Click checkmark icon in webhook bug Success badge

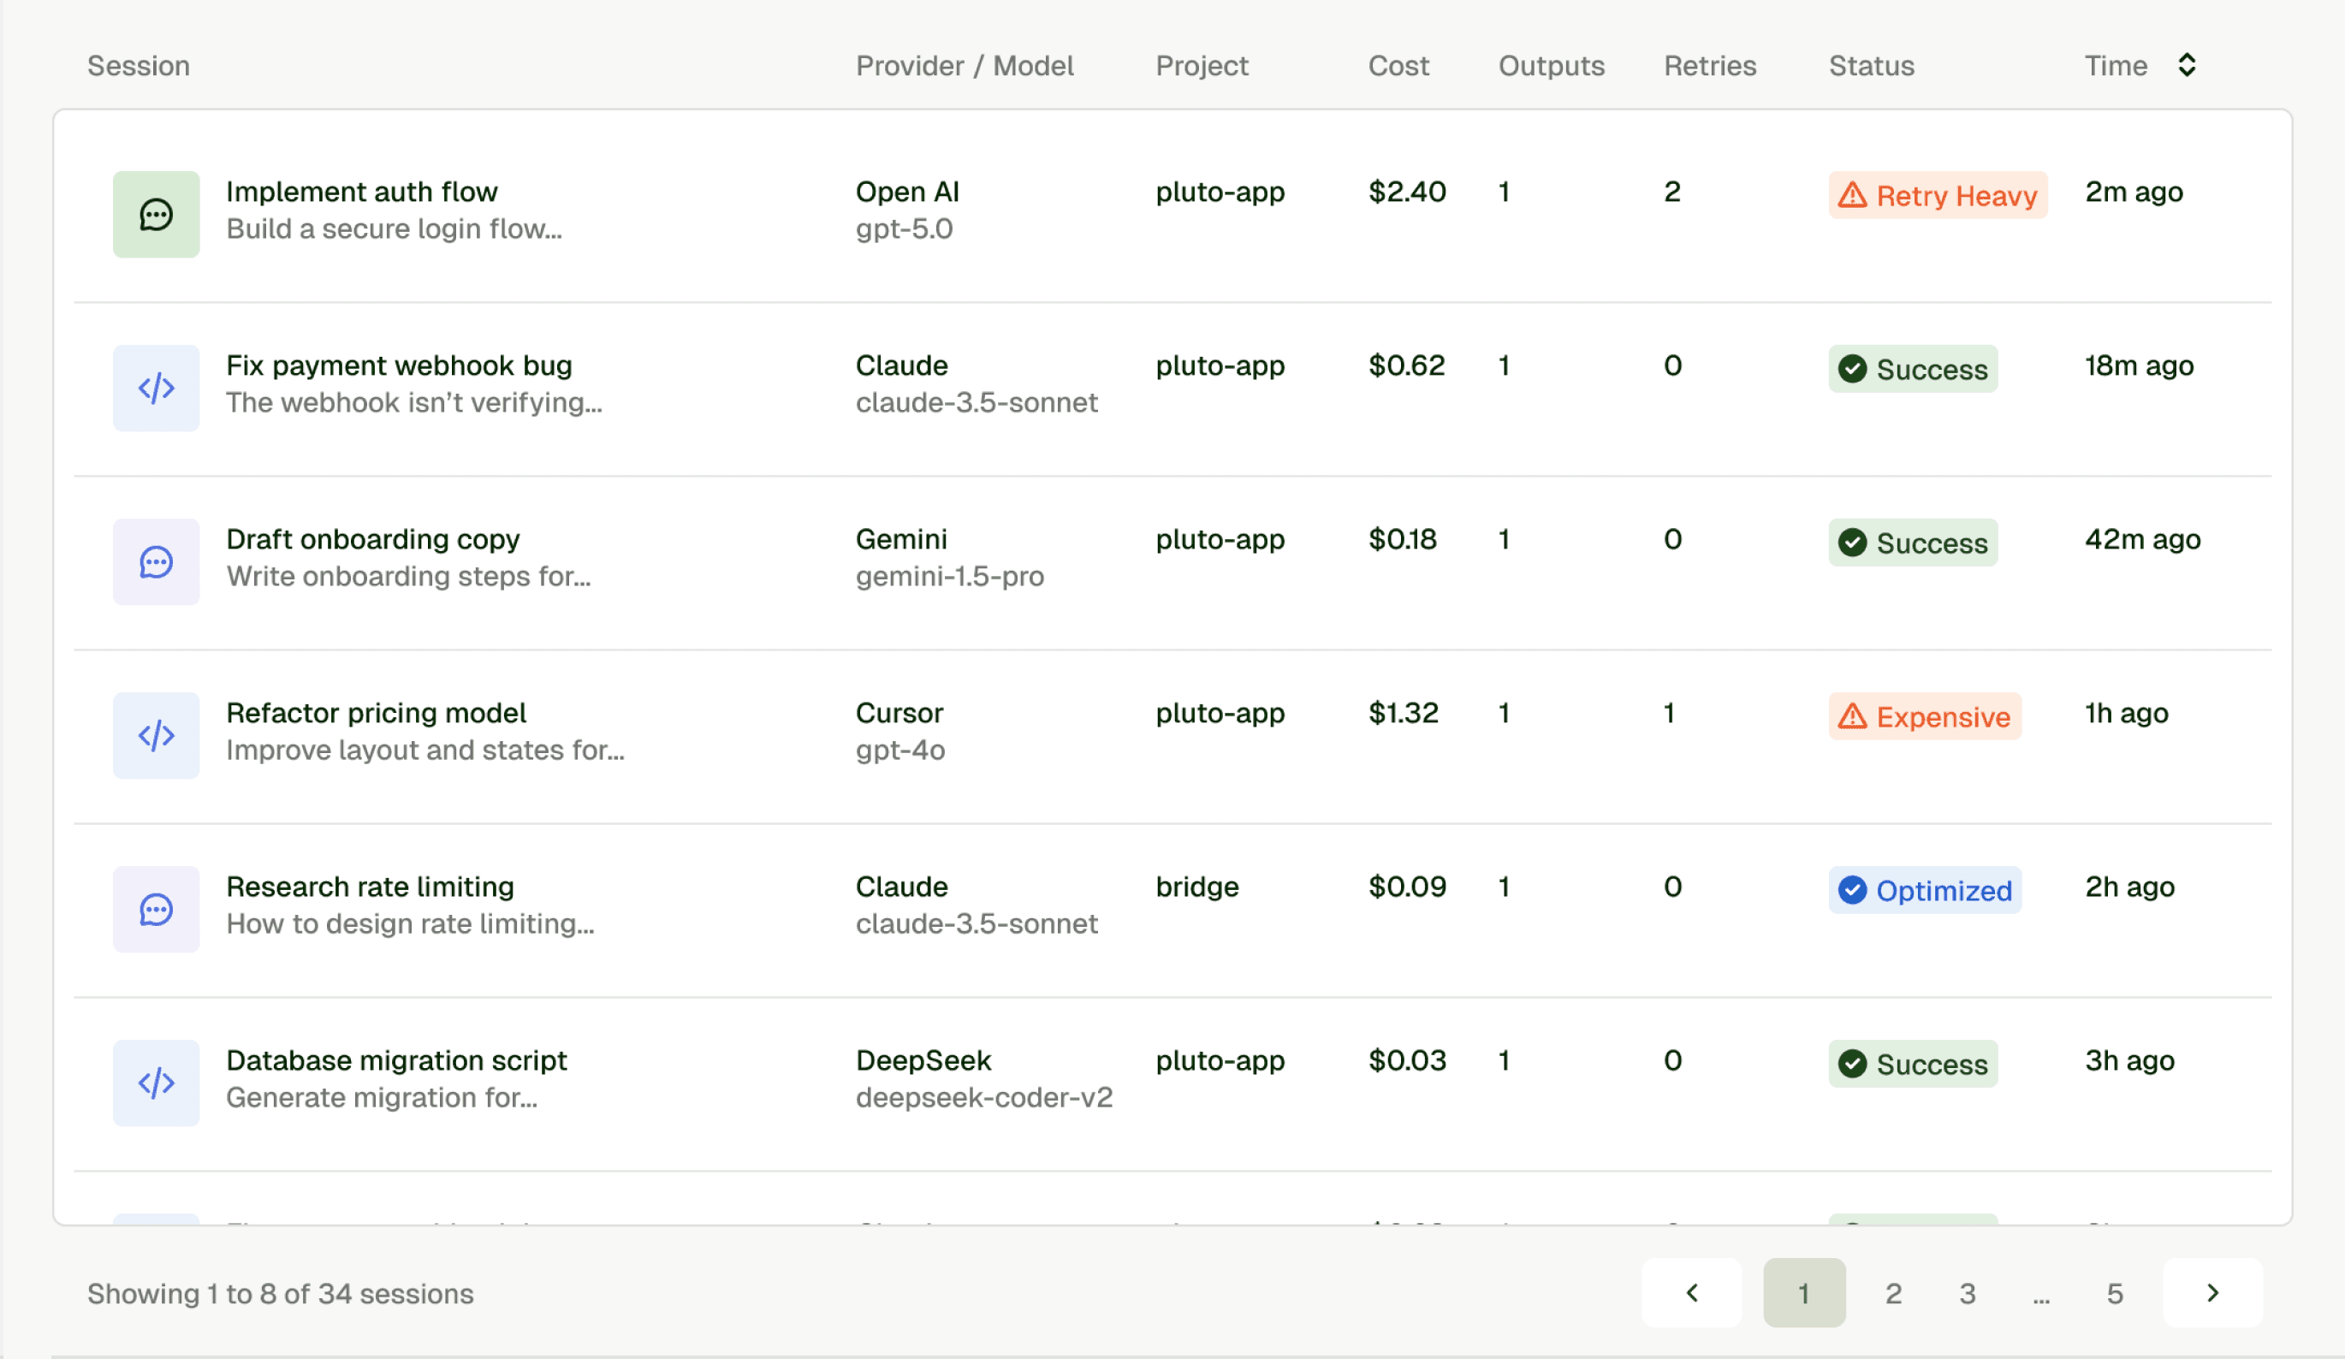[1853, 370]
